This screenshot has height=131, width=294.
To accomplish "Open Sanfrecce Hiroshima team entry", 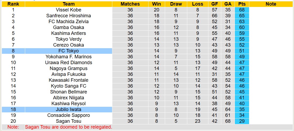I will pos(68,16).
